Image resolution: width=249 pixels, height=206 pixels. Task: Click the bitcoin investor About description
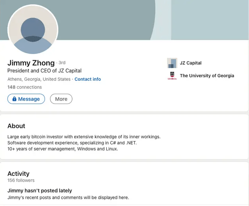point(84,137)
